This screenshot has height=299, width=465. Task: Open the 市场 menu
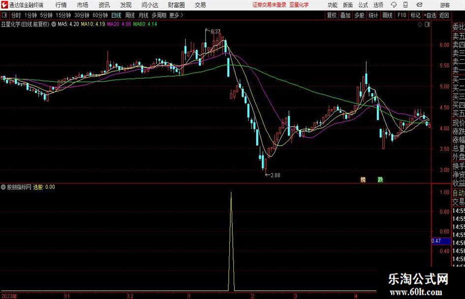tap(83, 5)
